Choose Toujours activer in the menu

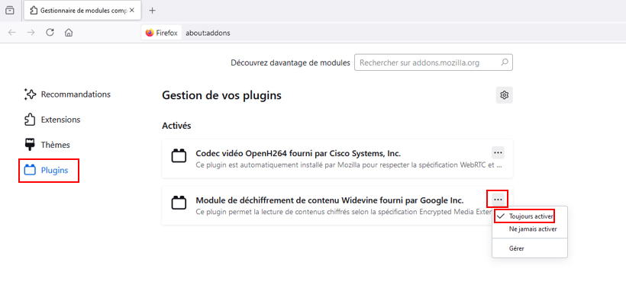[x=529, y=216]
